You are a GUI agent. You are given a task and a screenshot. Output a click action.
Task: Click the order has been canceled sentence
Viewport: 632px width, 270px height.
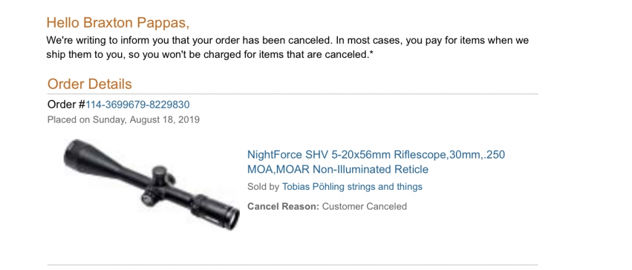[223, 40]
